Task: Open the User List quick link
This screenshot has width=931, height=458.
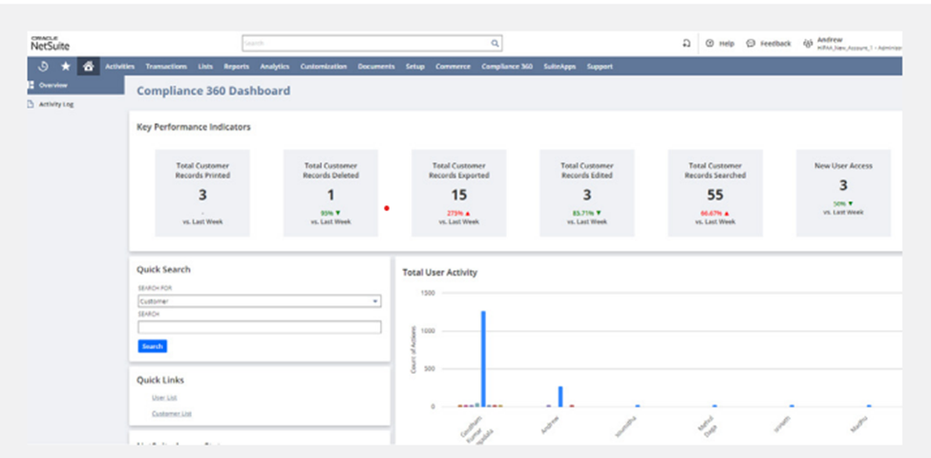Action: click(x=164, y=398)
